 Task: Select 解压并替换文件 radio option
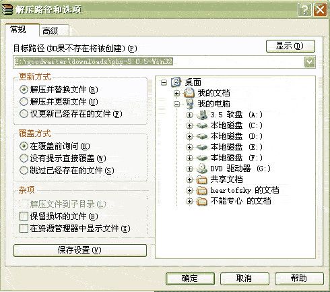click(24, 90)
